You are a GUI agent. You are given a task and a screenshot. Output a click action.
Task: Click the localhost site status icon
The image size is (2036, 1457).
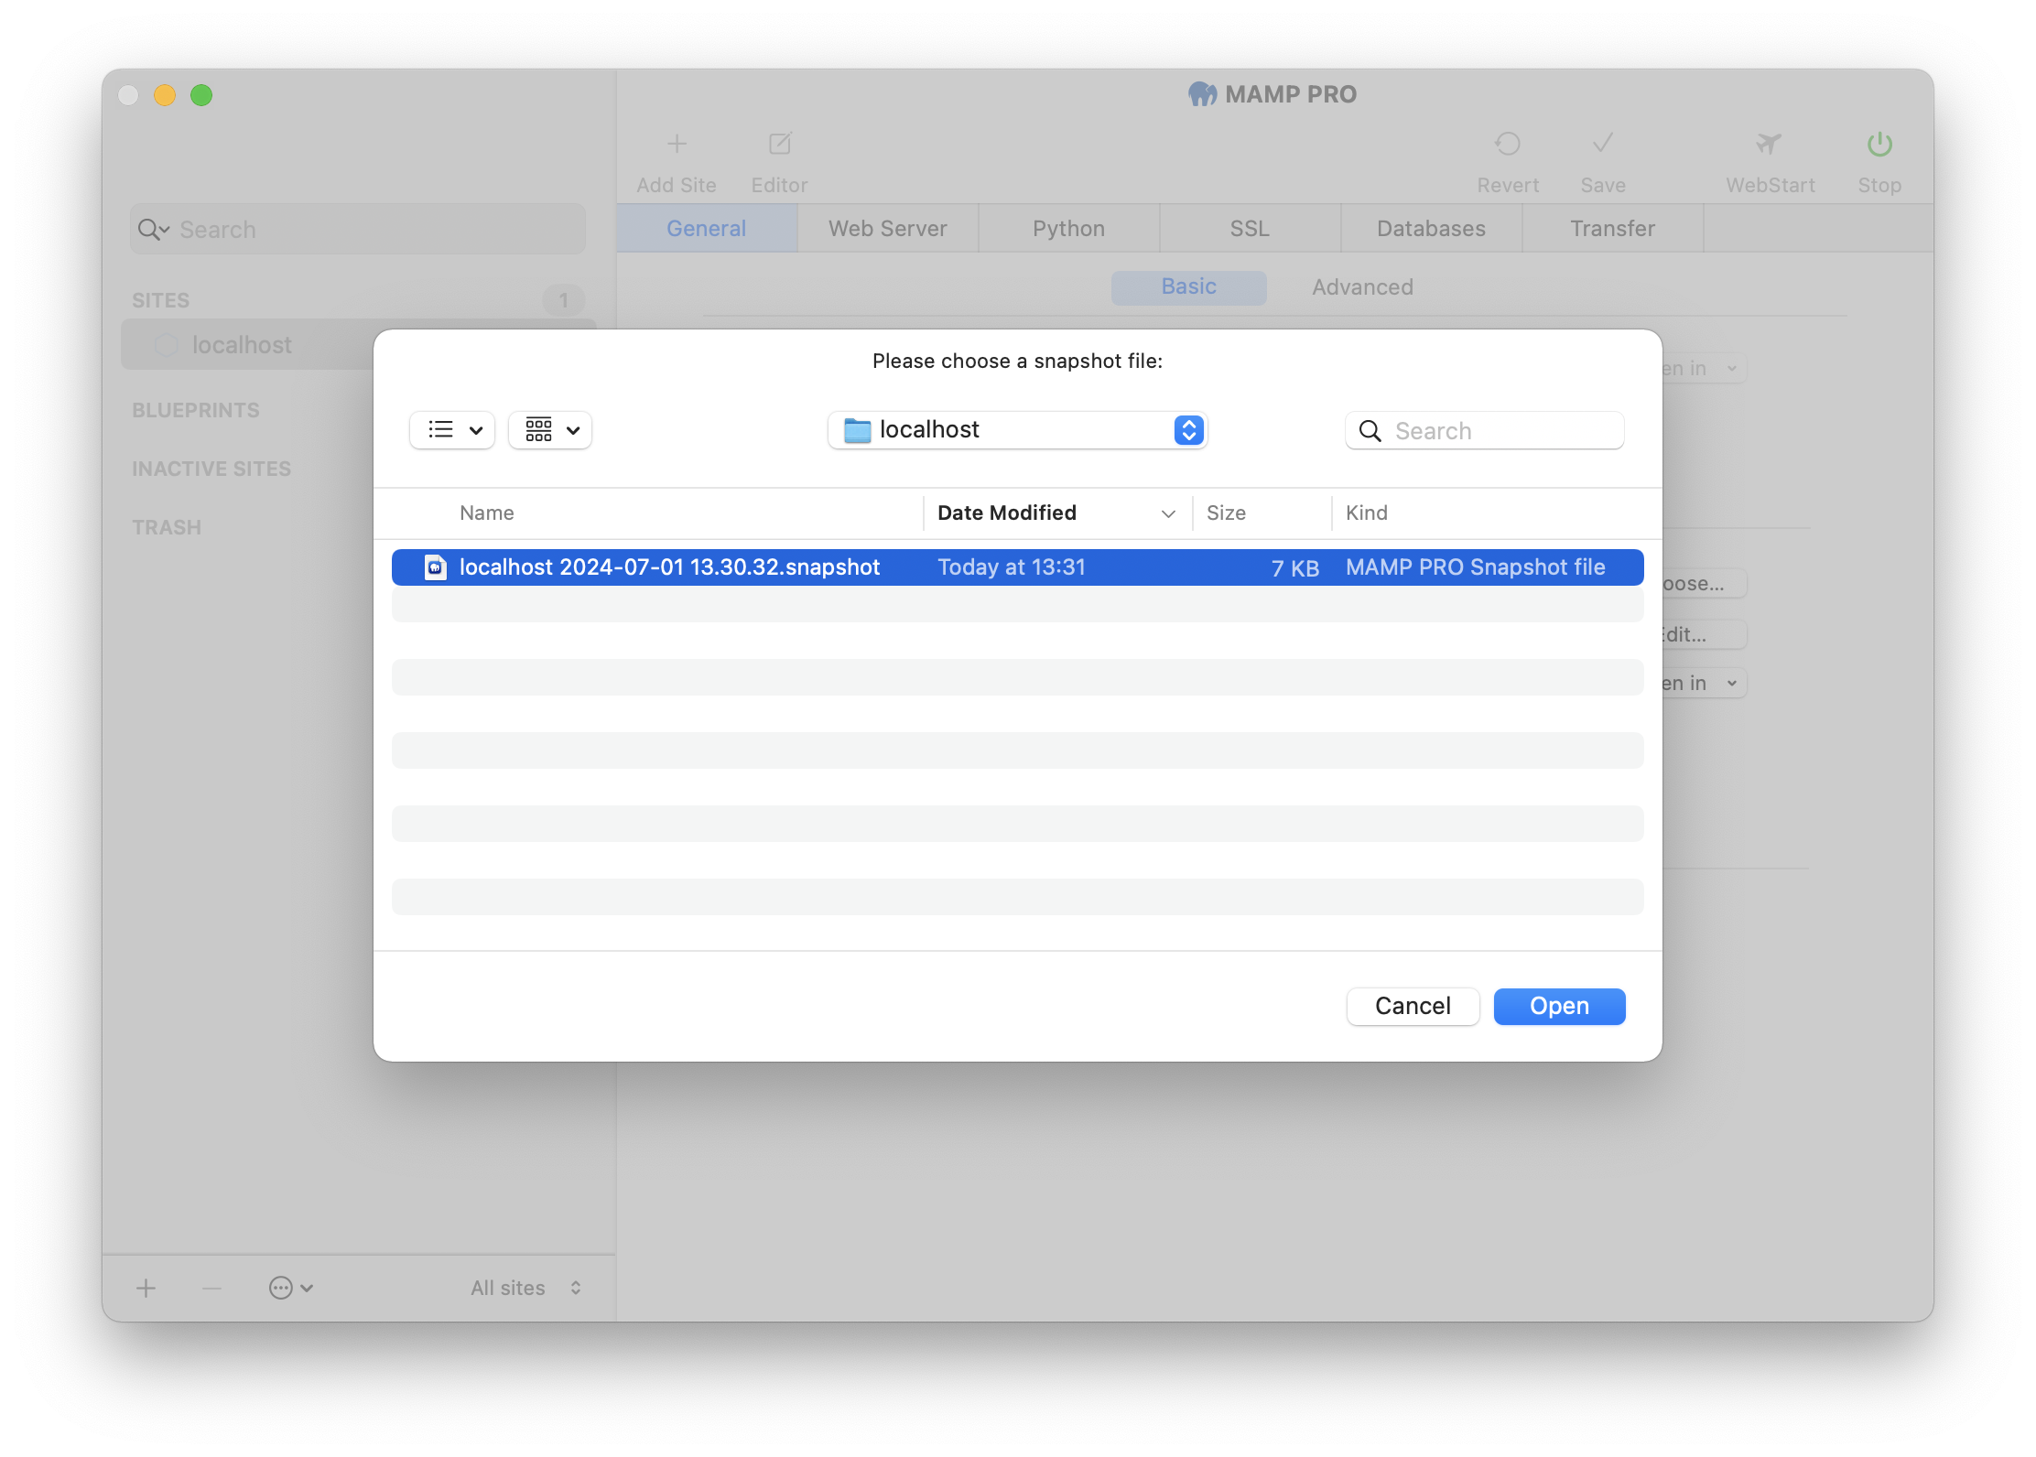(x=166, y=345)
